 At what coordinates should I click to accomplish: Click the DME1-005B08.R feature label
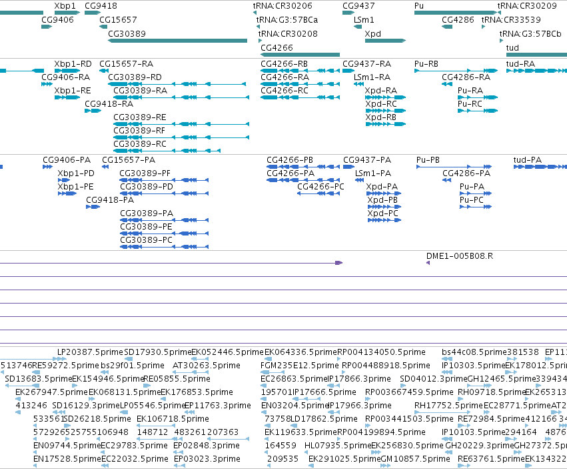460,256
